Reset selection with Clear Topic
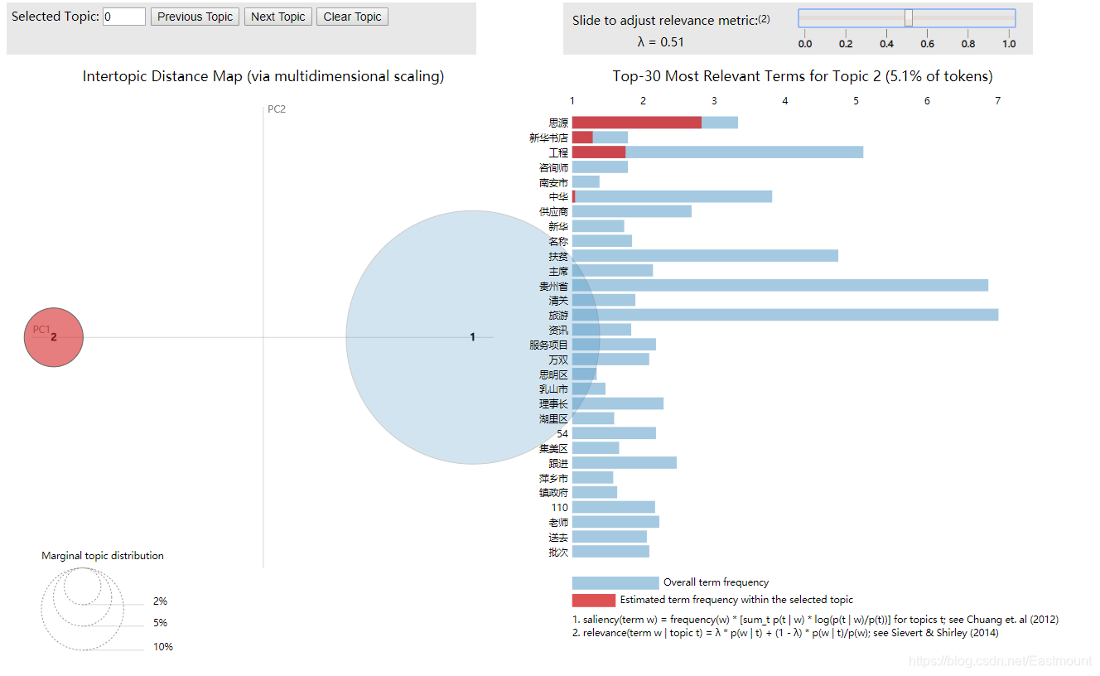 click(352, 17)
